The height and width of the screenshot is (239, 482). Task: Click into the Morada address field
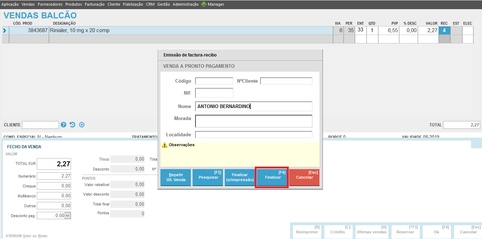pos(254,121)
